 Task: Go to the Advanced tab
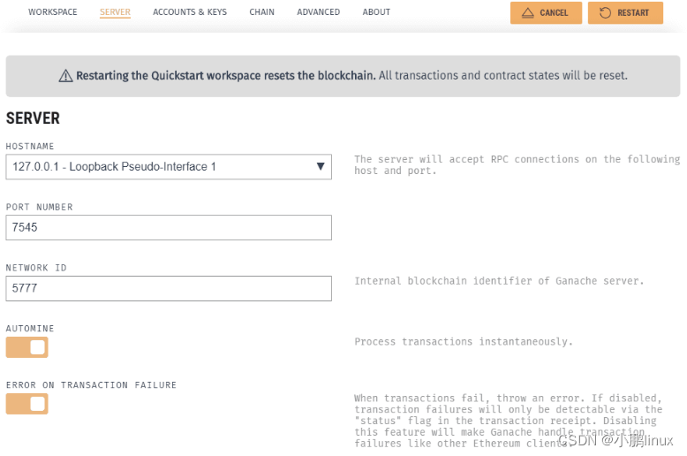tap(318, 12)
